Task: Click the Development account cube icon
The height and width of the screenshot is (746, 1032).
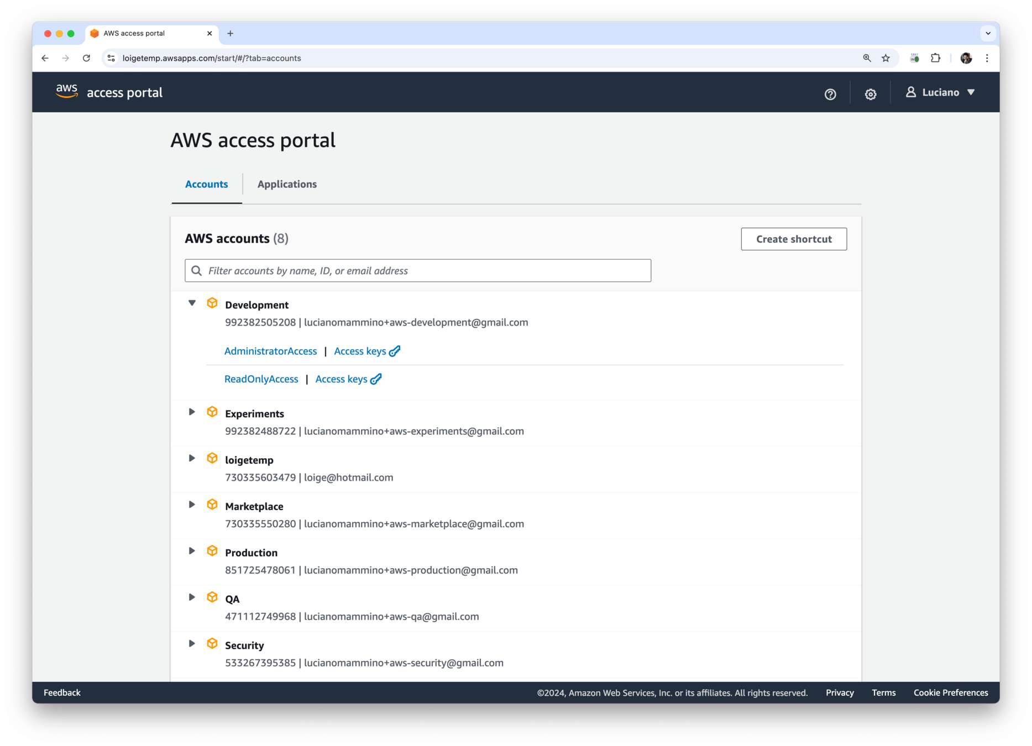Action: coord(212,303)
